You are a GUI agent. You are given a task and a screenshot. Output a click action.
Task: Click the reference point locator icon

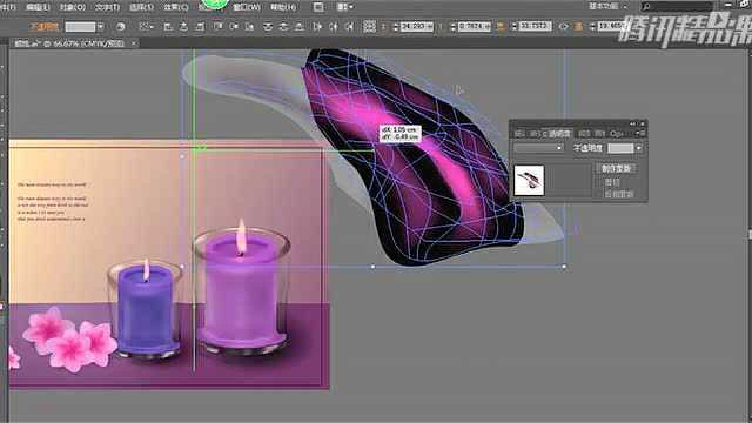coord(370,27)
